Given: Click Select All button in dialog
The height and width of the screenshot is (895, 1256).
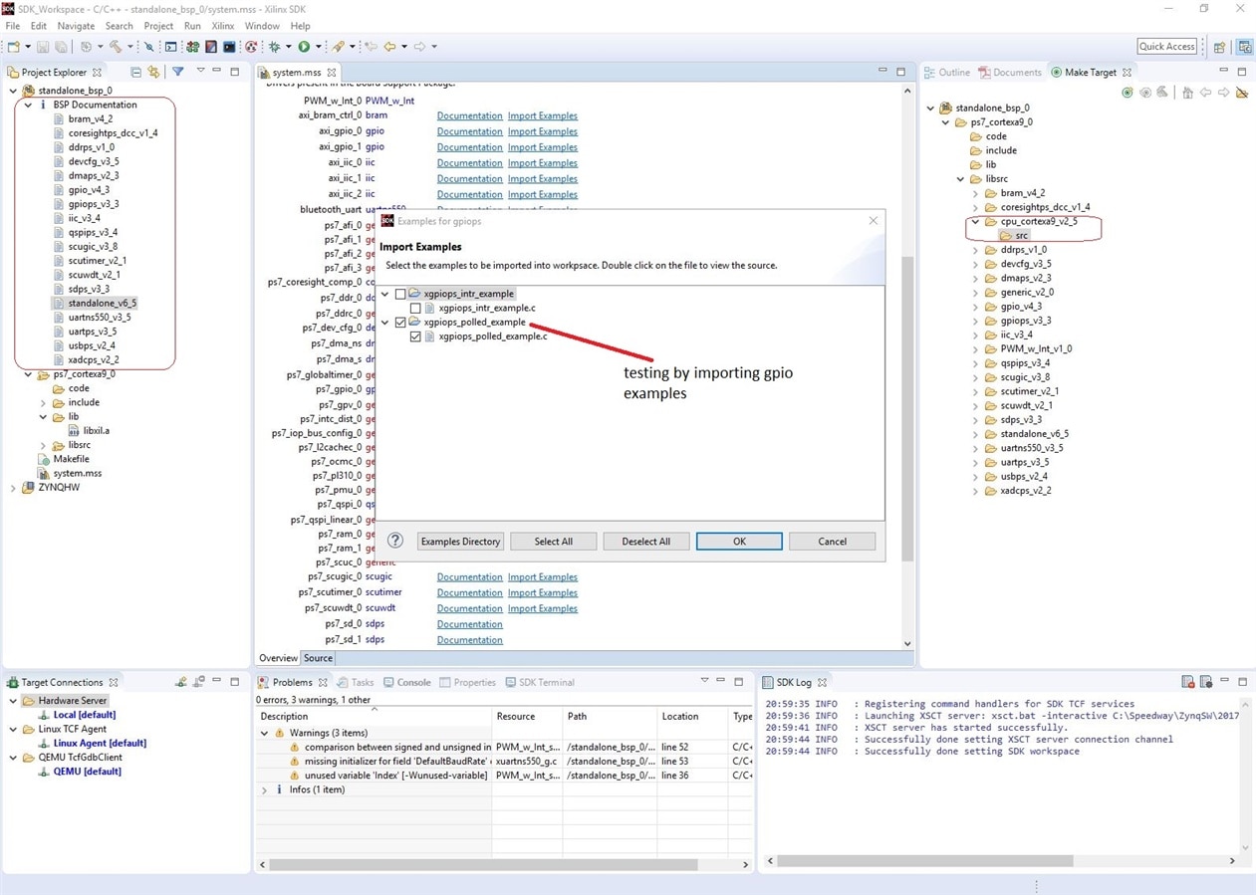Looking at the screenshot, I should (x=553, y=541).
